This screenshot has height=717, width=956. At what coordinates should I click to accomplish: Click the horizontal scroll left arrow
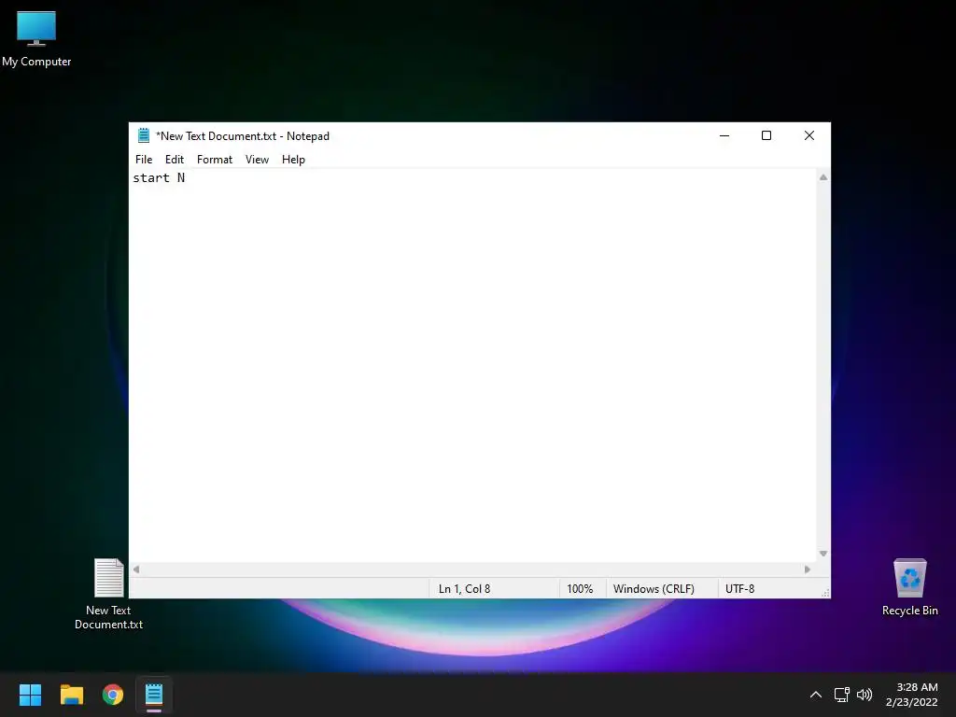point(136,569)
